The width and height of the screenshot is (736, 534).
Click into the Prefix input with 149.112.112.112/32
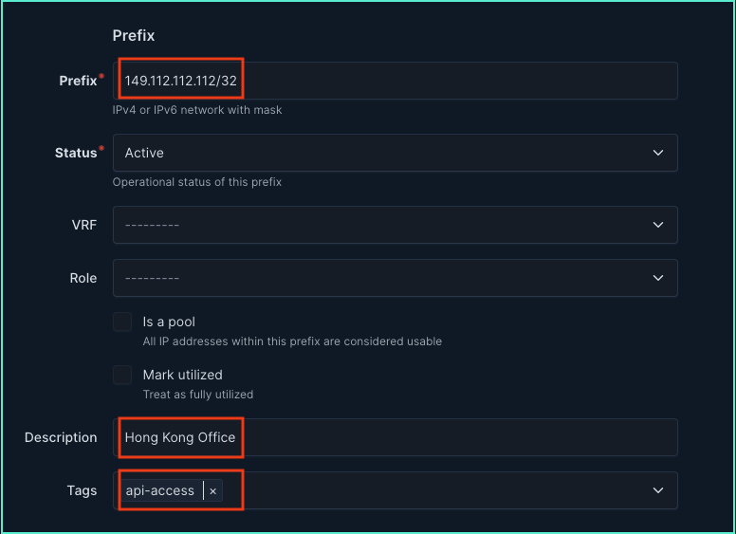point(379,81)
